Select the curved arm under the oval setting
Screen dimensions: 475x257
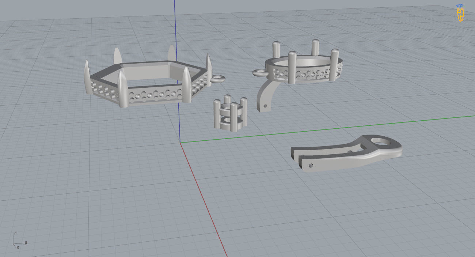(x=267, y=96)
